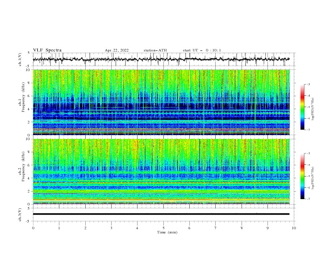Click inside the ch.2 spectrogram panel
This screenshot has height=256, width=331.
click(161, 172)
